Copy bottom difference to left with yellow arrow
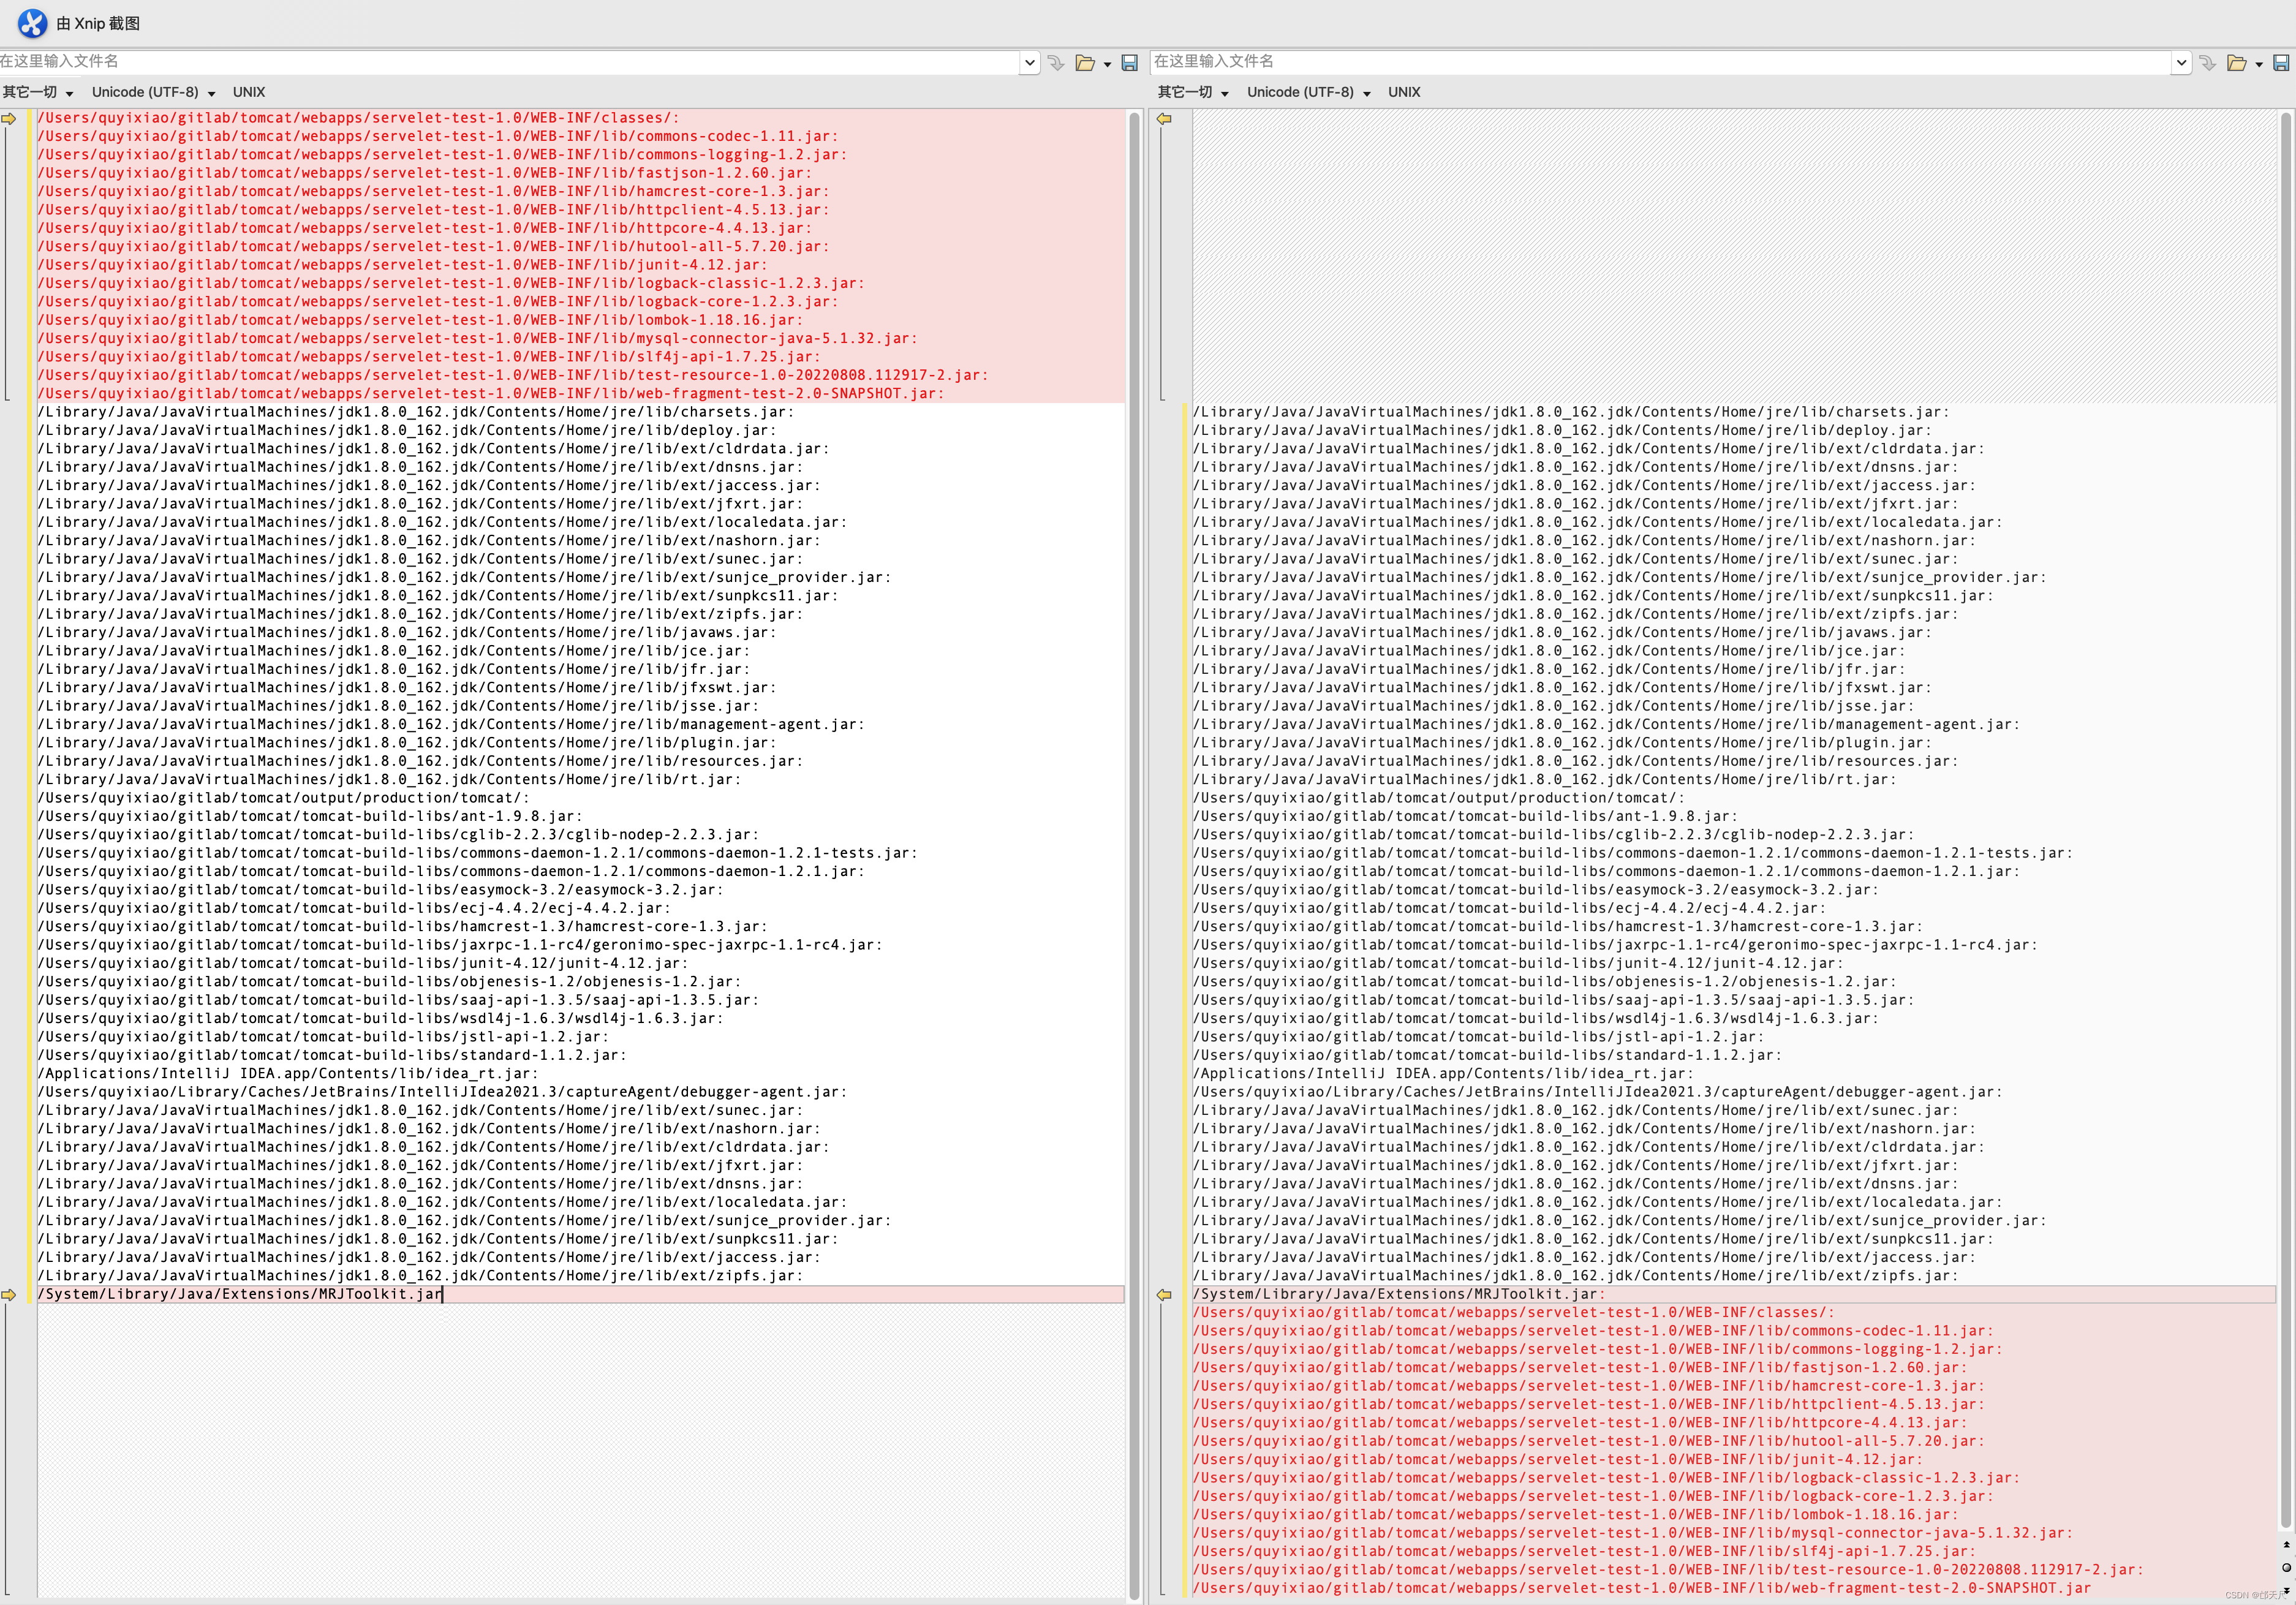This screenshot has height=1605, width=2296. tap(1164, 1294)
